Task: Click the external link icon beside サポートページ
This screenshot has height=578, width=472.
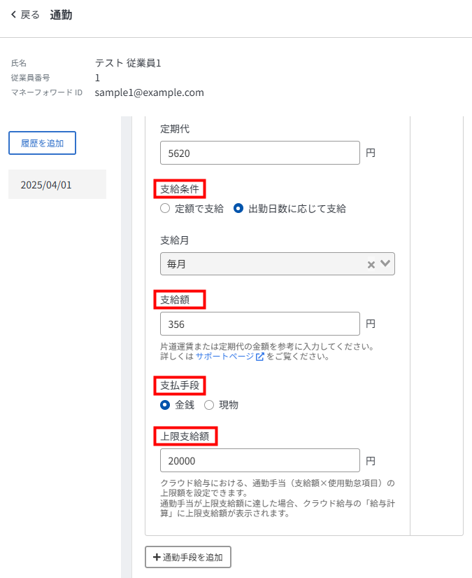Action: pos(259,357)
